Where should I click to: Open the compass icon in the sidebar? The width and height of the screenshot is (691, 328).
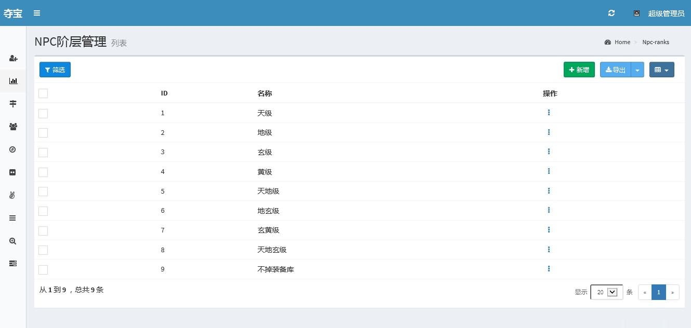(x=13, y=149)
